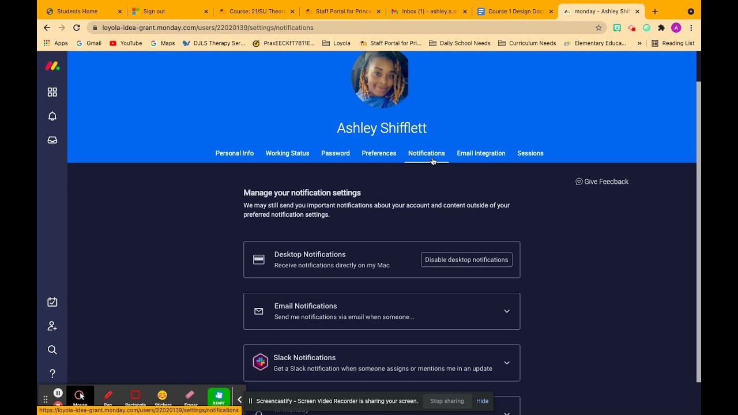
Task: Select the Screencastify Pen tool
Action: [108, 396]
